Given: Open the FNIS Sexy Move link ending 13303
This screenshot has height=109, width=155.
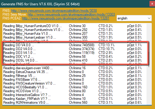Looking at the screenshot, I should pyautogui.click(x=71, y=14).
